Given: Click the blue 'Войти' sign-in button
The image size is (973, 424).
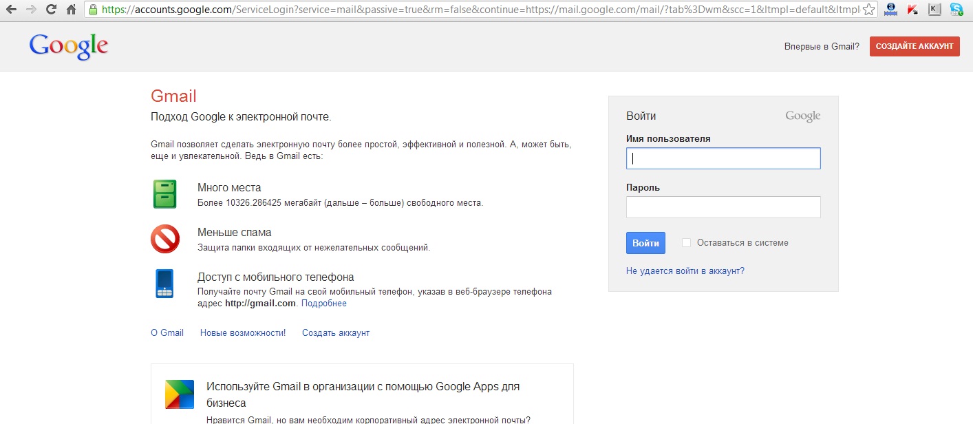Looking at the screenshot, I should click(645, 243).
